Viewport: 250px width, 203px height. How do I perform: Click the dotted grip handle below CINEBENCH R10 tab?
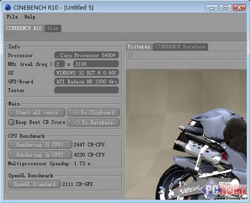coord(8,37)
